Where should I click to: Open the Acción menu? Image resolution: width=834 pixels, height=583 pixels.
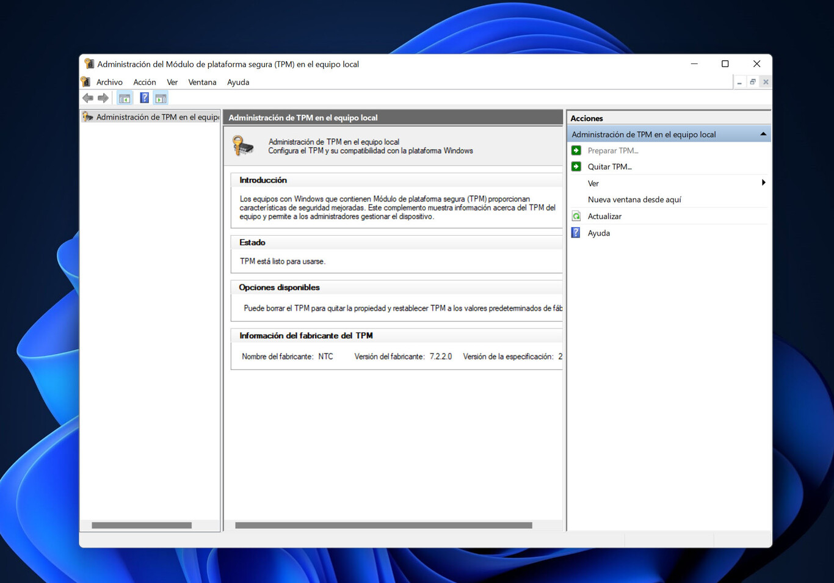145,82
